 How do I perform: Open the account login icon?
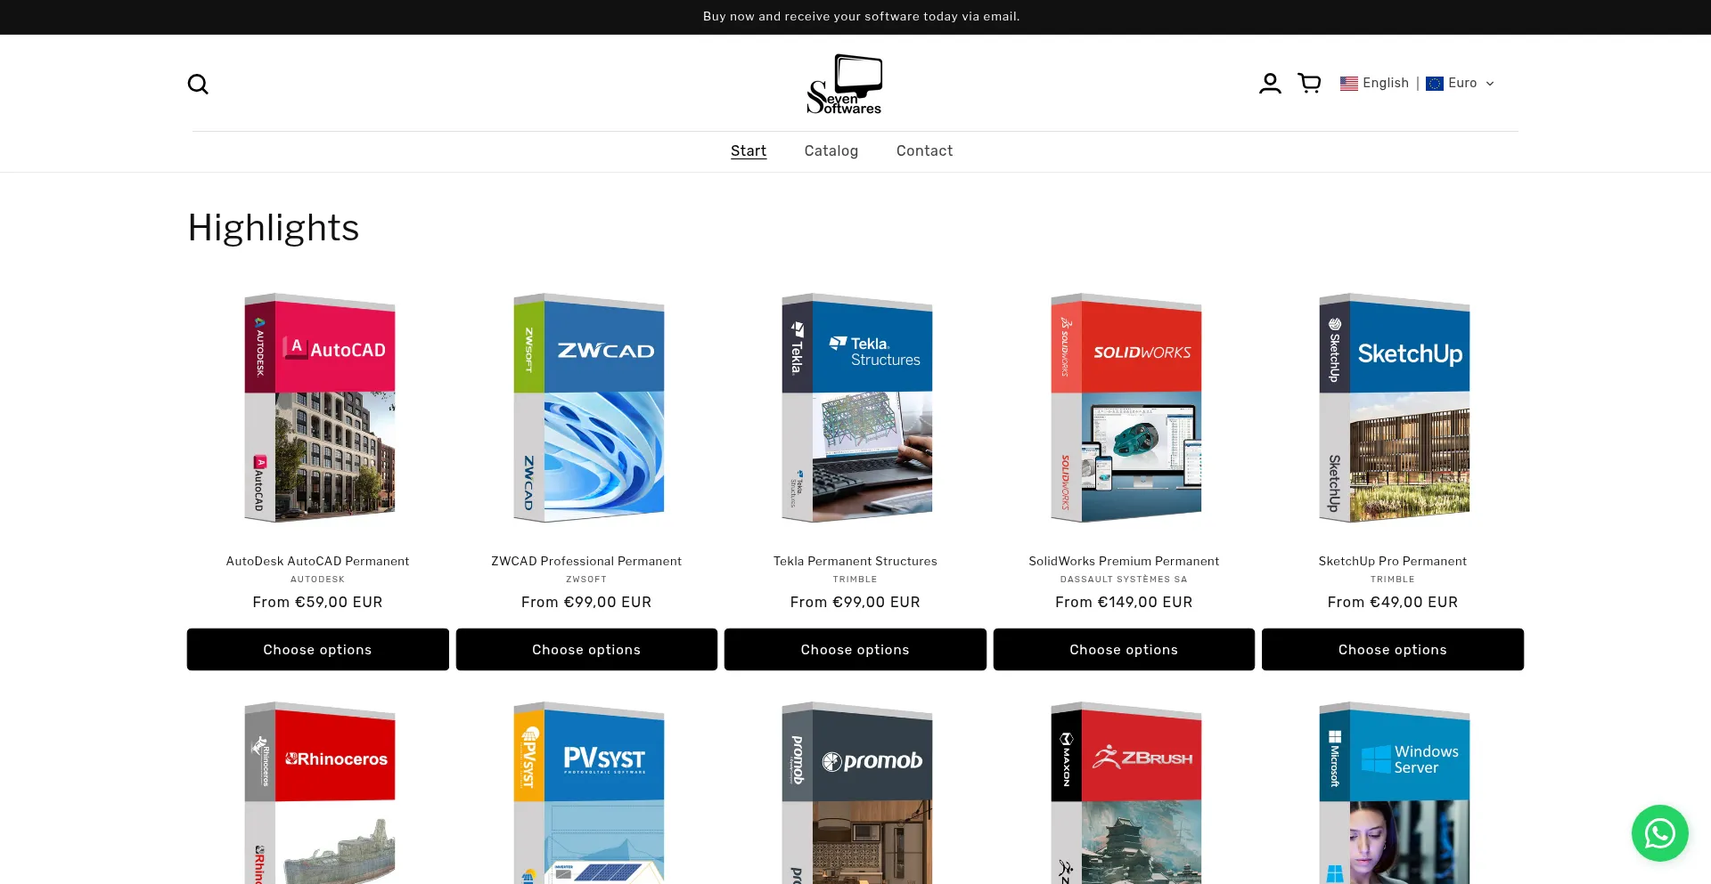click(x=1270, y=84)
